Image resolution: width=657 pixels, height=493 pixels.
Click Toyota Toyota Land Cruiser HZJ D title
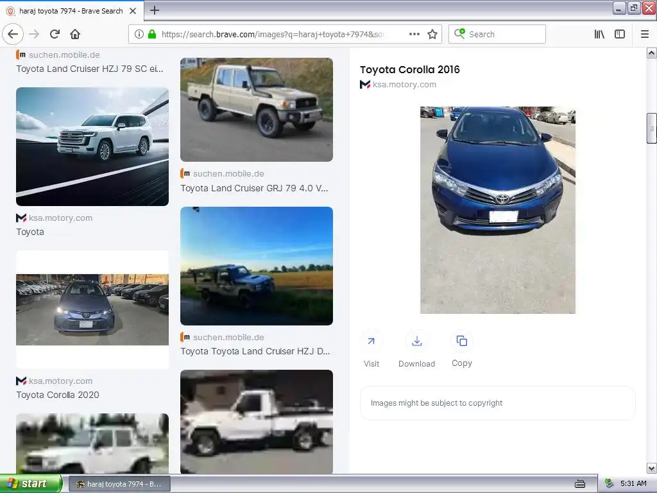click(255, 351)
